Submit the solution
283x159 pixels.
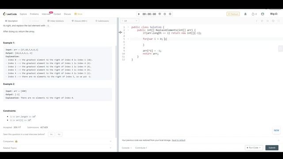272,148
